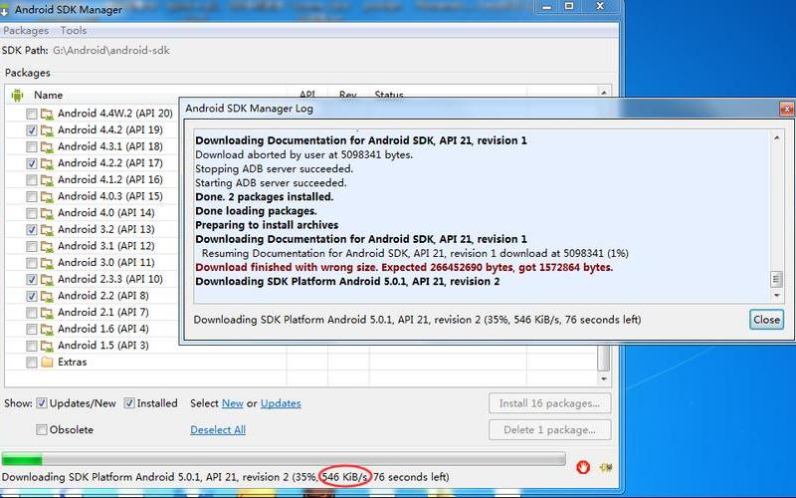Toggle the Updates/New show checkbox

[42, 403]
